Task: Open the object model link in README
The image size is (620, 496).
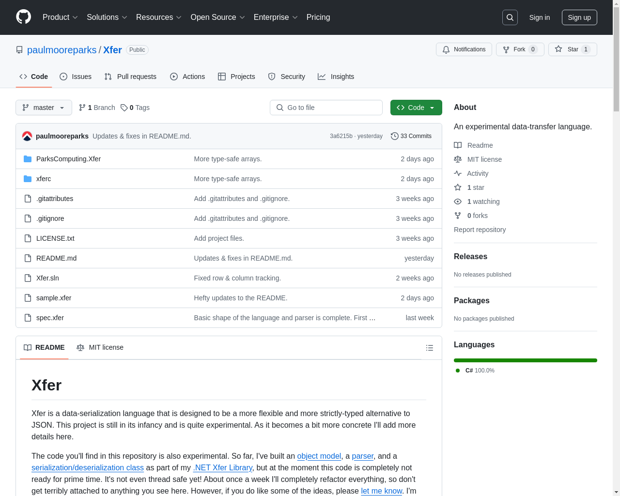Action: pos(319,456)
